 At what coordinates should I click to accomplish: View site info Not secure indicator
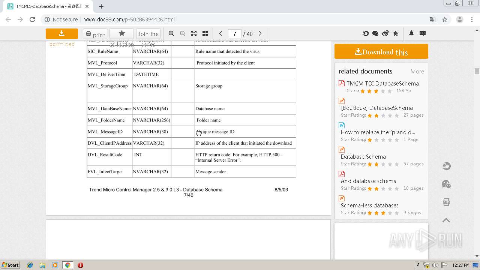pos(61,19)
